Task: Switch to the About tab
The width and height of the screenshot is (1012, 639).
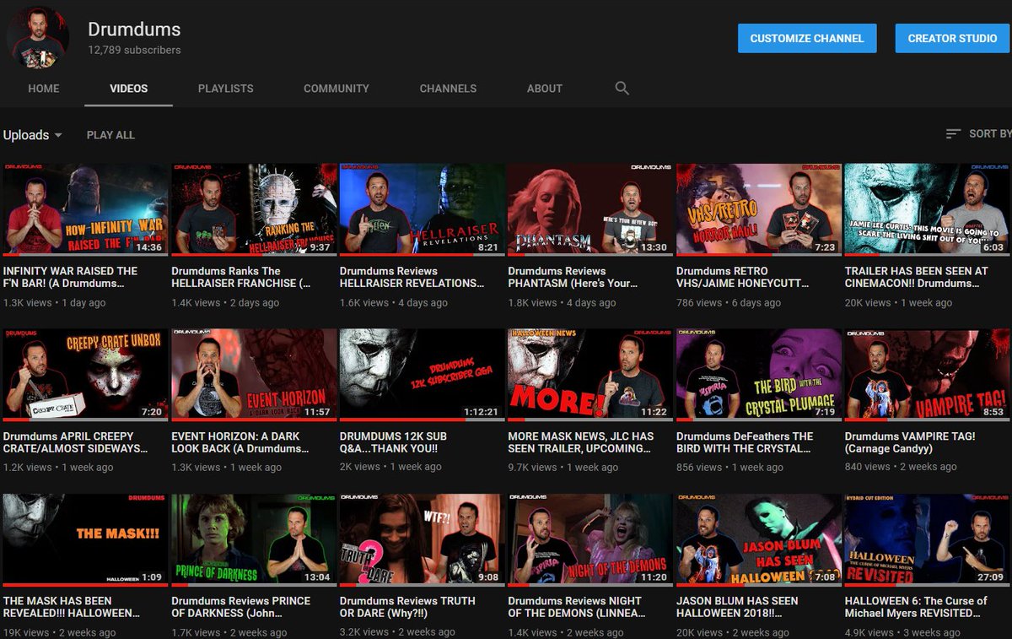Action: pyautogui.click(x=545, y=88)
